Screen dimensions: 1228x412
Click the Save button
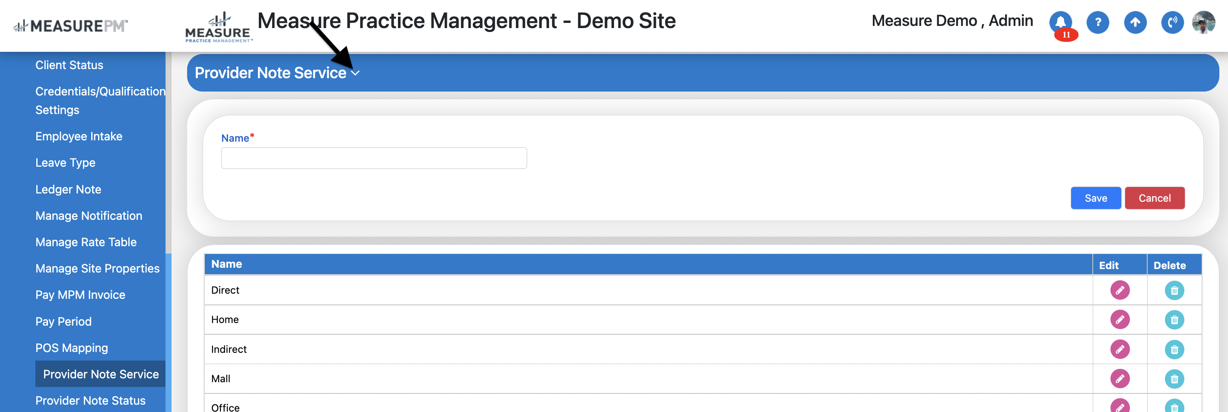1095,198
